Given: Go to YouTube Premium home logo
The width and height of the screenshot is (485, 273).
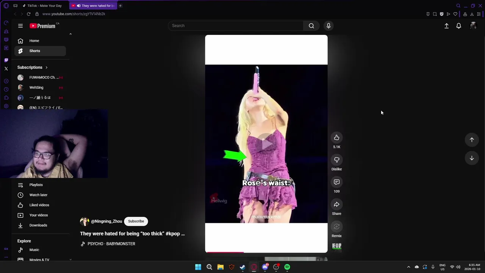Looking at the screenshot, I should [x=42, y=26].
